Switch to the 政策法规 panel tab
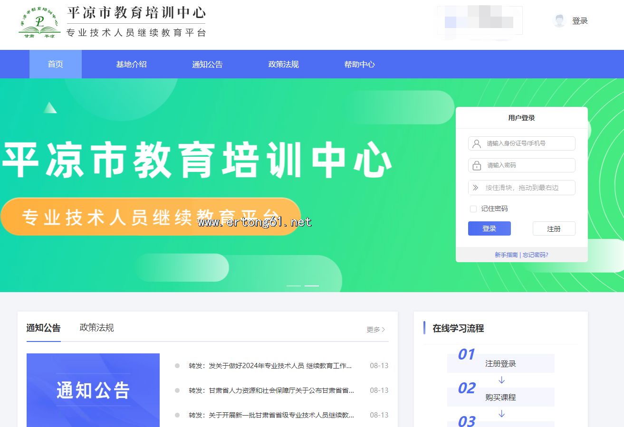 (x=96, y=327)
